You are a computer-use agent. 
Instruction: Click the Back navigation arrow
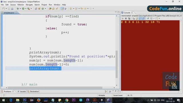click(85, 9)
